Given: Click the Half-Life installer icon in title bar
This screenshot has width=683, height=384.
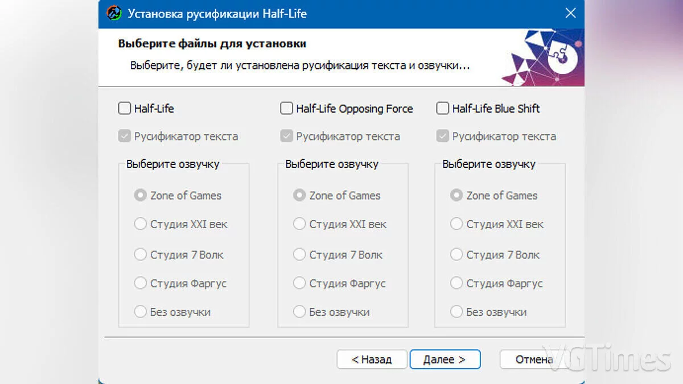Looking at the screenshot, I should pos(114,13).
